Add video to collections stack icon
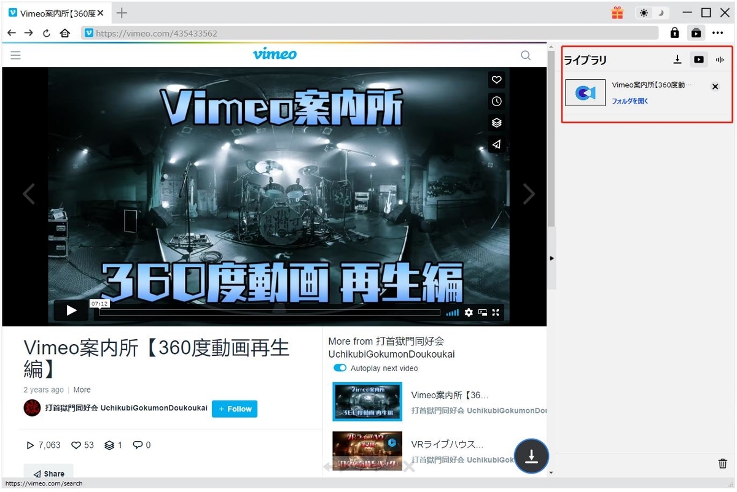Image resolution: width=737 pixels, height=492 pixels. pos(497,123)
